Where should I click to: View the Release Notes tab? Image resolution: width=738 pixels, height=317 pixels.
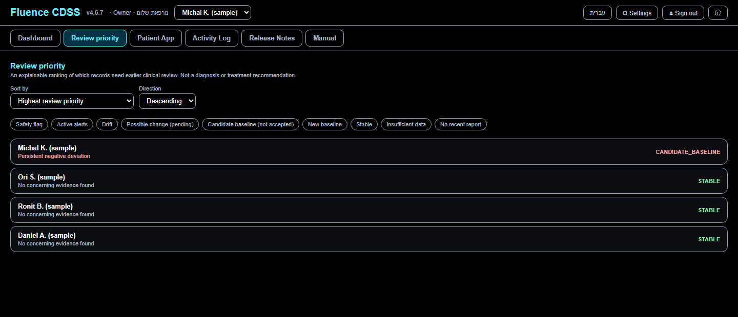(272, 38)
